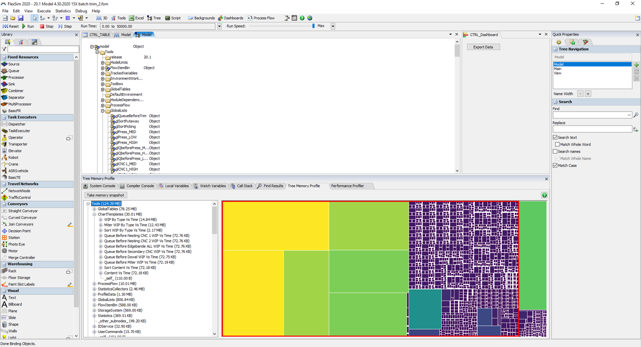Expand the GlobalTables memory node
641x347 pixels.
click(94, 209)
